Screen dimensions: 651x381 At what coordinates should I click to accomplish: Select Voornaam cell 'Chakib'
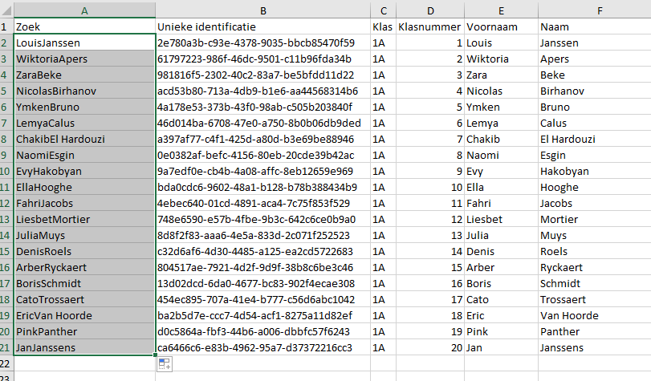pyautogui.click(x=501, y=139)
